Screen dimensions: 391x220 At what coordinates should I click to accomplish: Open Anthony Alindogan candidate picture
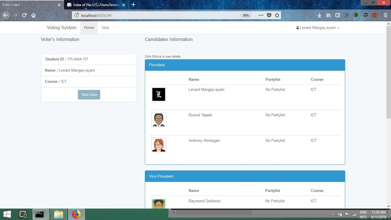(x=159, y=145)
